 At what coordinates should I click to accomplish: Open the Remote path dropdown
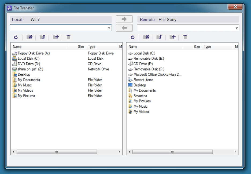tap(237, 28)
